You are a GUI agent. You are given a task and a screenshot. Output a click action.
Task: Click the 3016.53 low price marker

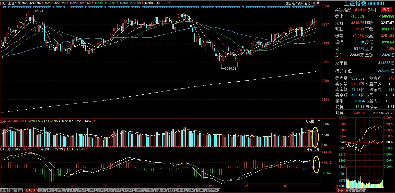tap(230, 68)
